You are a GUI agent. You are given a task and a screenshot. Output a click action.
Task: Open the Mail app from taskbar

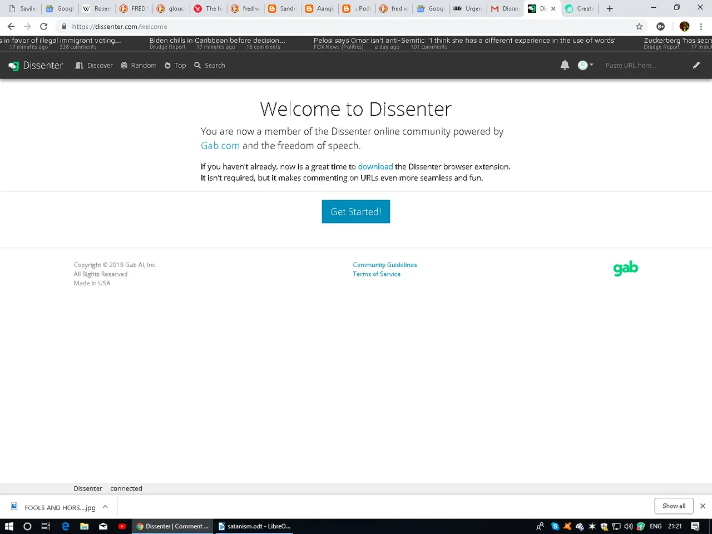click(103, 526)
